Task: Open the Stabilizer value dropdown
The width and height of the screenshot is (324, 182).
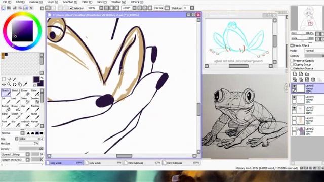Action: [x=192, y=8]
